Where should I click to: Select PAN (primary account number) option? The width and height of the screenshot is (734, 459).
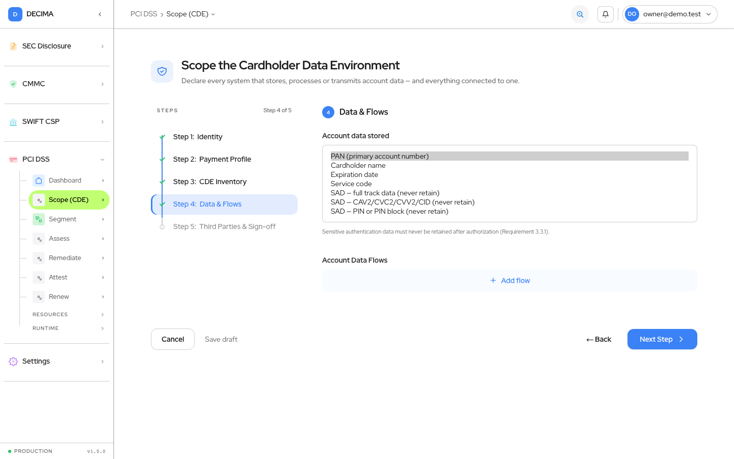pyautogui.click(x=510, y=156)
